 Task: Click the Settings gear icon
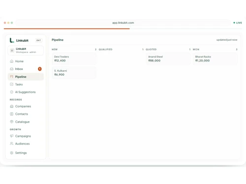click(12, 153)
